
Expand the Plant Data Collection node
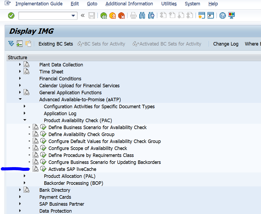pos(20,65)
